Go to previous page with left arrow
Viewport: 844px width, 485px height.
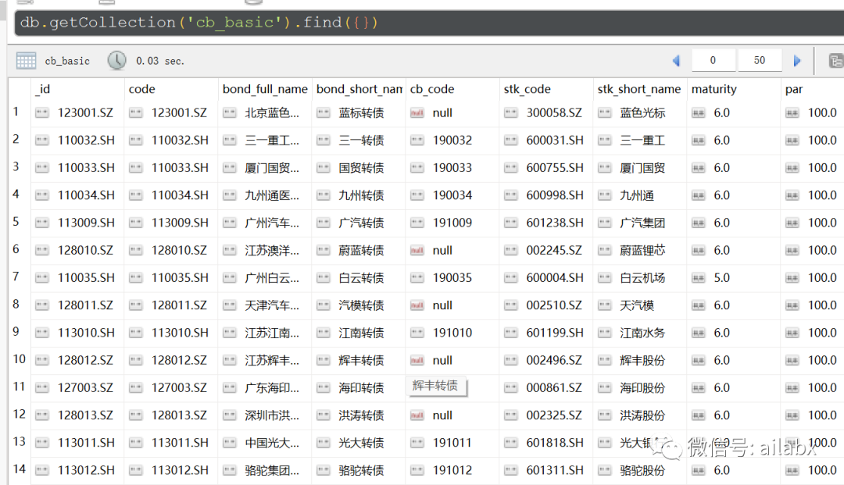coord(676,61)
